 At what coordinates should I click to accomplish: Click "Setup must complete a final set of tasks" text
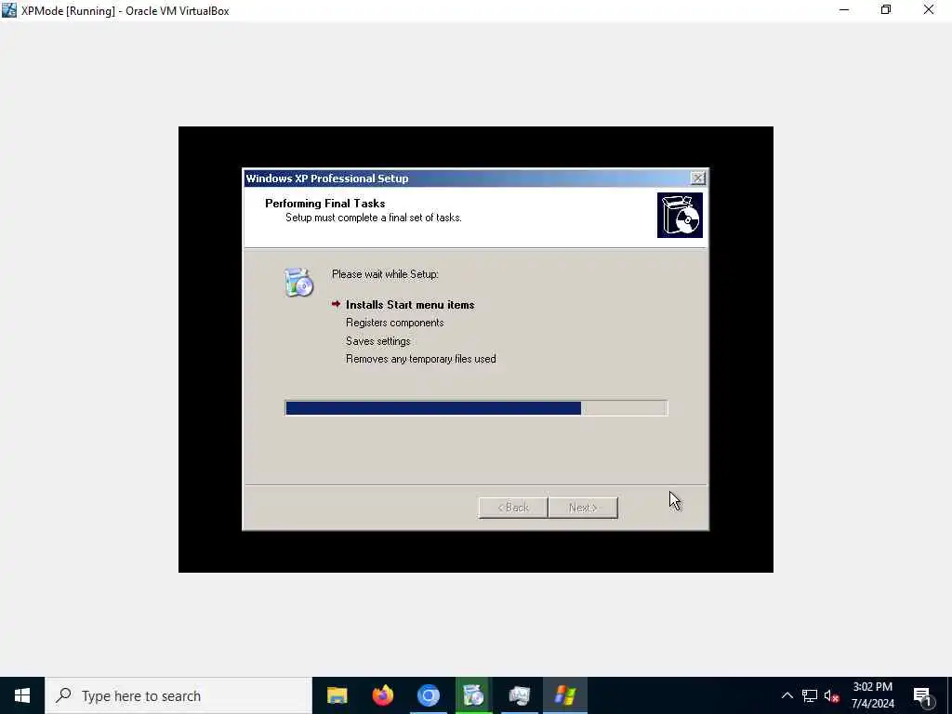tap(374, 218)
